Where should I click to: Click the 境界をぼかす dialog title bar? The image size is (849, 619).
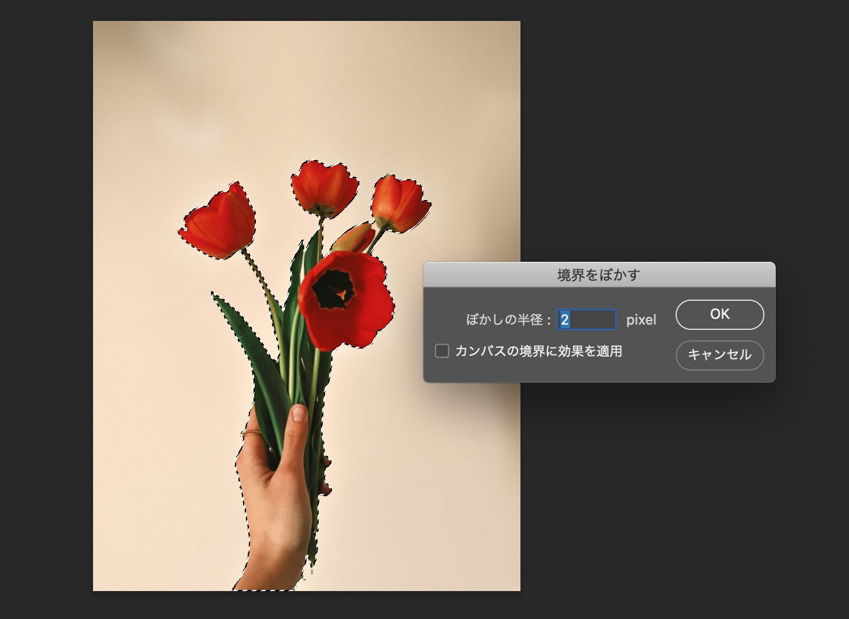[x=599, y=275]
